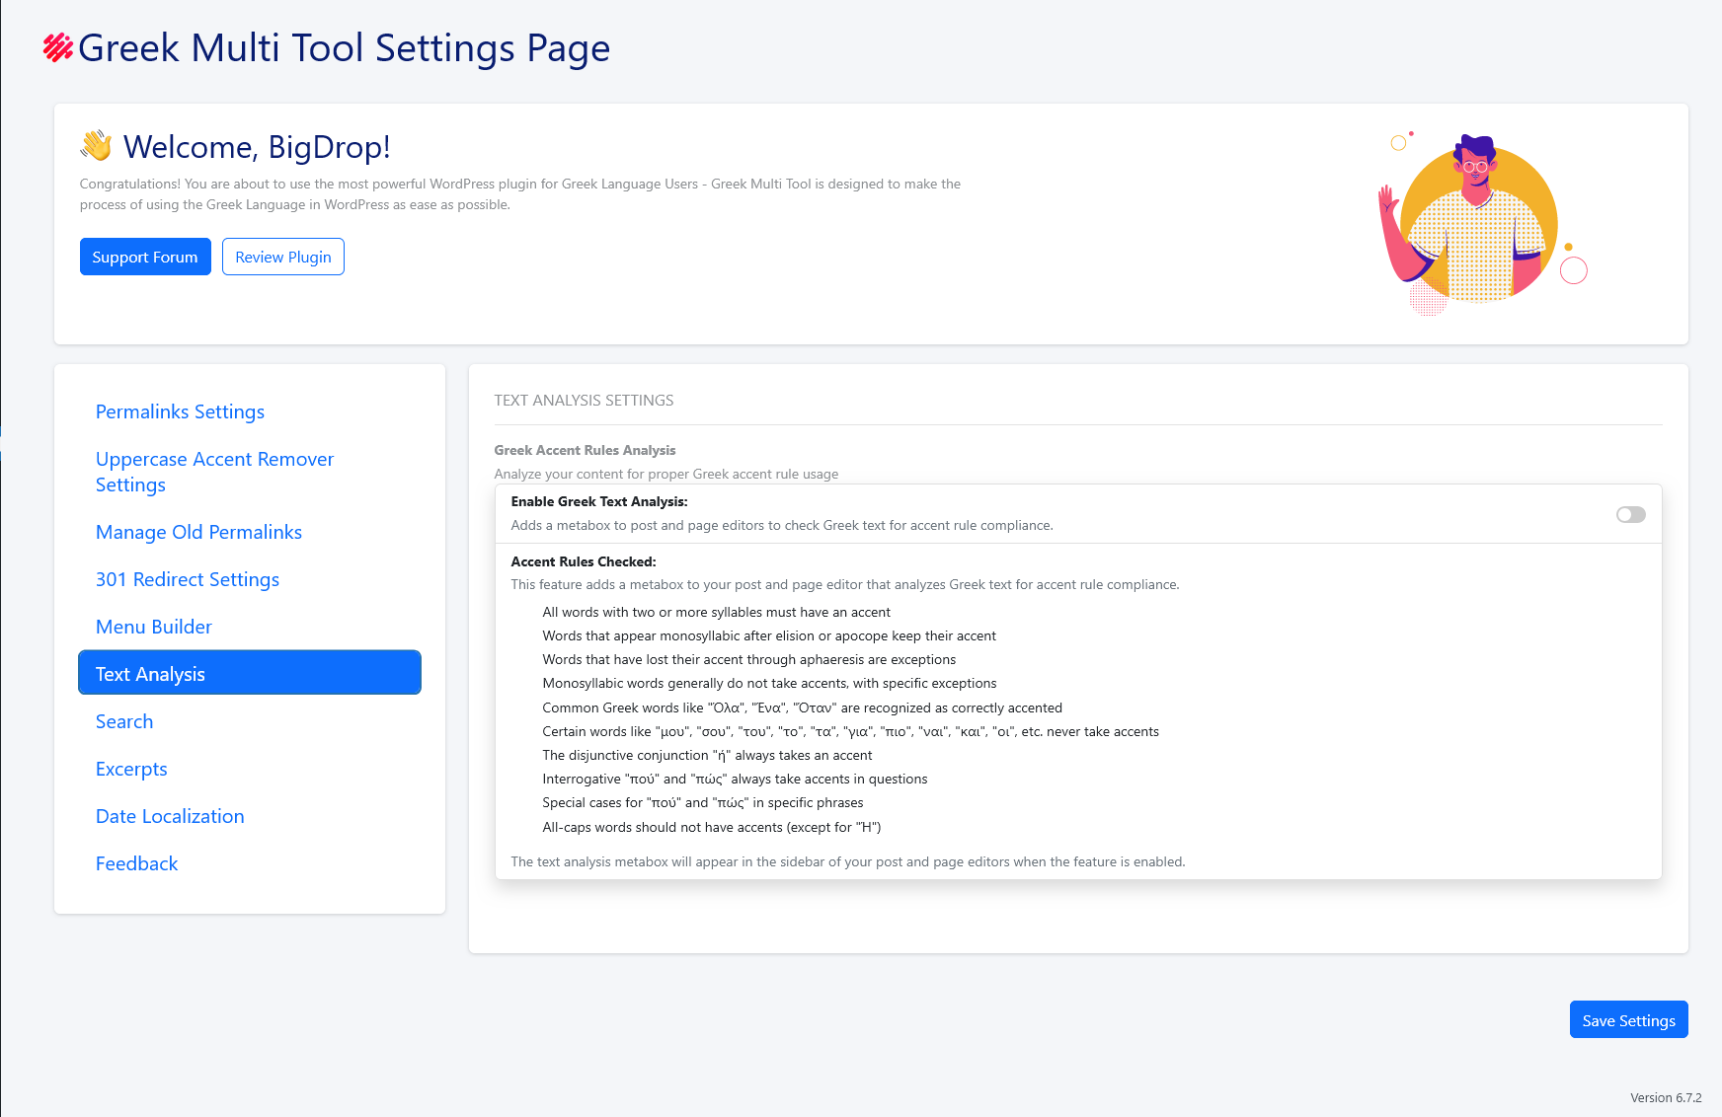Open Permalinks Settings tab
The width and height of the screenshot is (1722, 1117).
pyautogui.click(x=180, y=411)
